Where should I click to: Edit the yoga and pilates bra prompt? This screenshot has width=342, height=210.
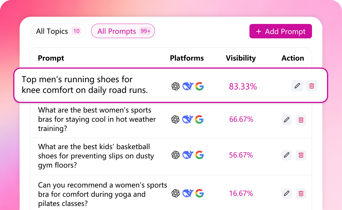287,193
